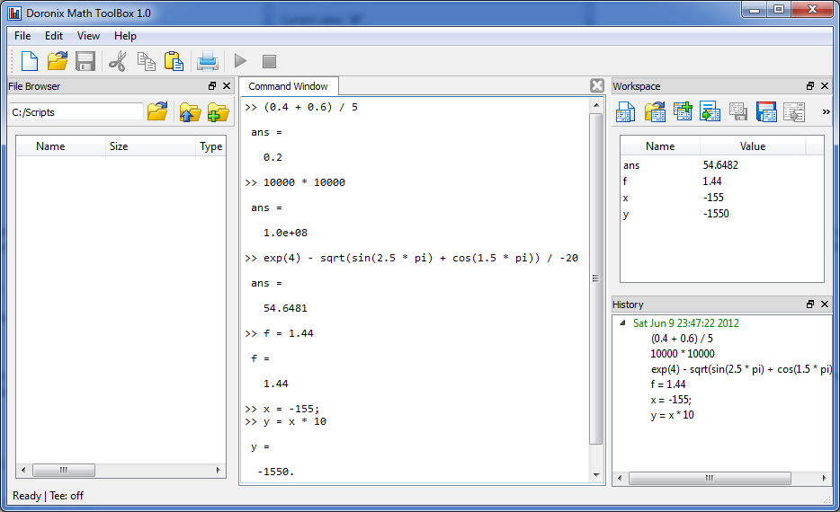This screenshot has width=840, height=512.
Task: Click New workspace icon in Workspace toolbar
Action: 625,111
